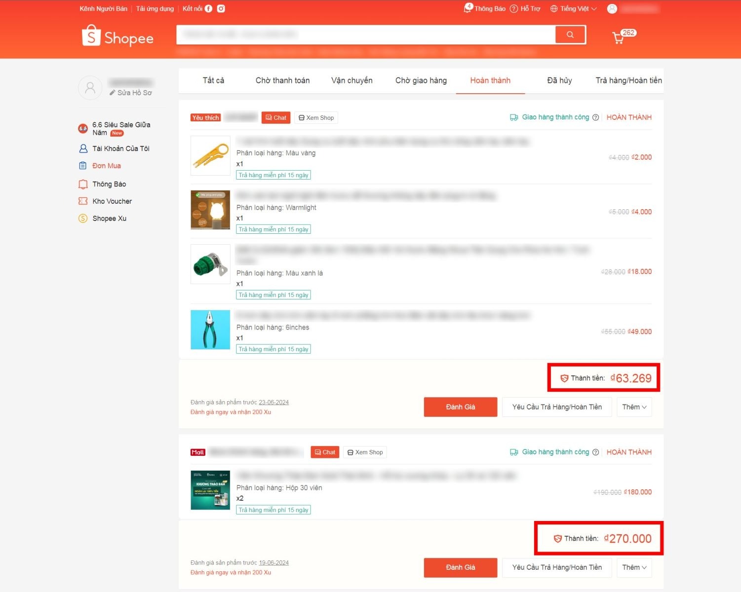The width and height of the screenshot is (741, 592).
Task: Open Shopee's Instagram icon
Action: [x=221, y=8]
